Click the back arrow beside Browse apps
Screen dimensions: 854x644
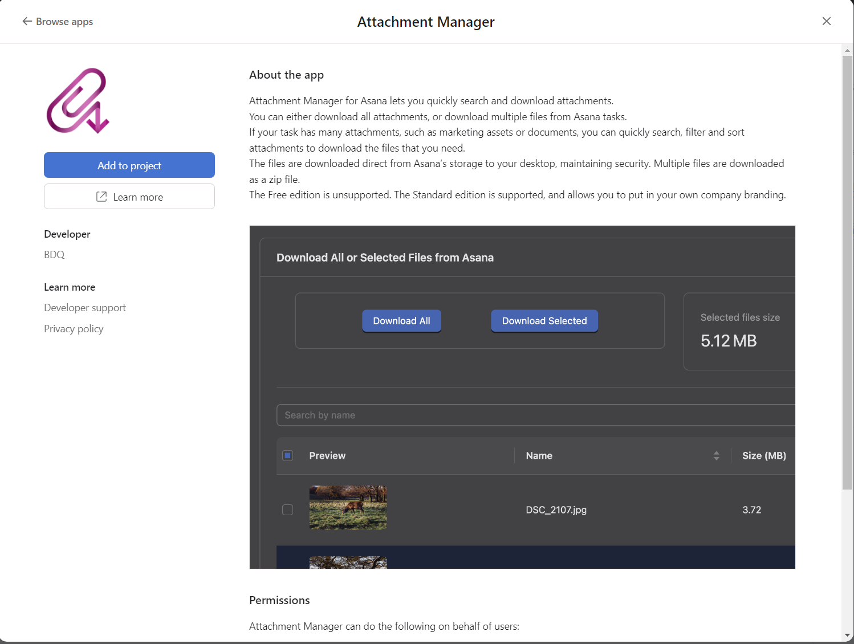tap(27, 22)
